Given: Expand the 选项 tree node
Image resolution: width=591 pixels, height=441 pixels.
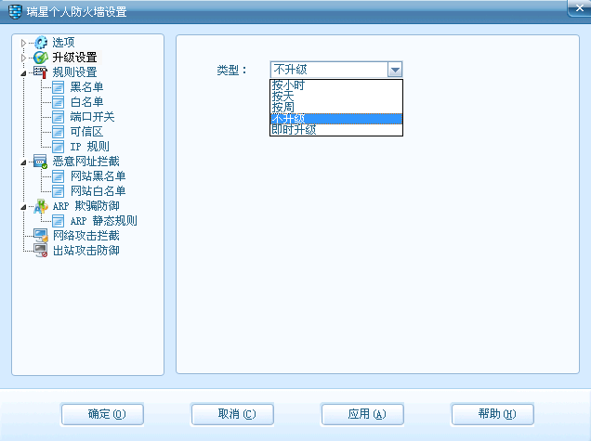Looking at the screenshot, I should pyautogui.click(x=23, y=43).
